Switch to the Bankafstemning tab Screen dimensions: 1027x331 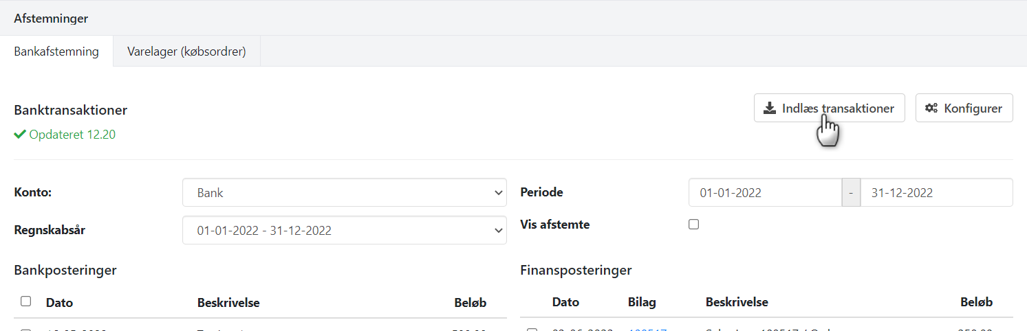coord(56,52)
